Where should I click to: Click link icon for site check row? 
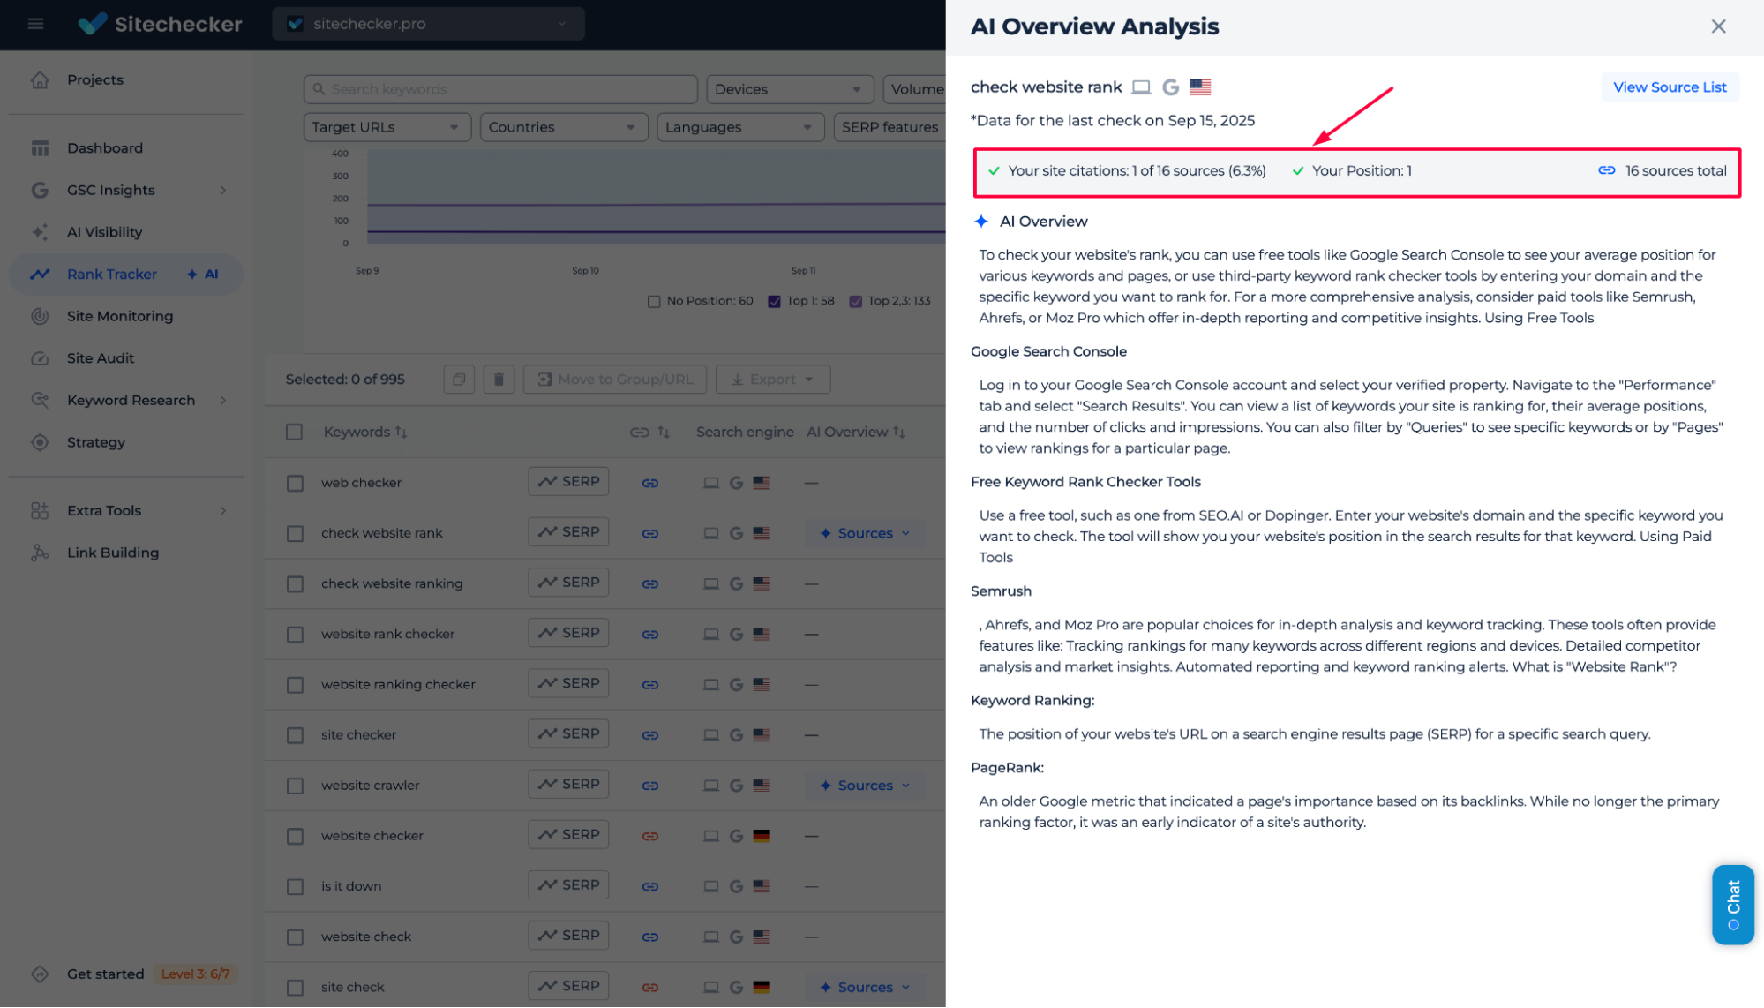pyautogui.click(x=650, y=987)
